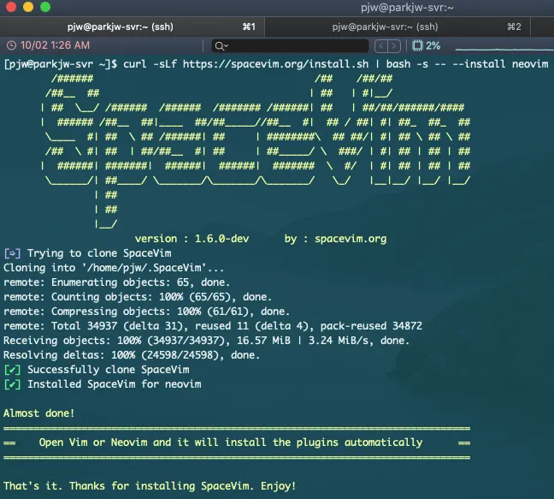Click the CPU usage graph line
Viewport: 554px width, 499px height.
pyautogui.click(x=504, y=49)
